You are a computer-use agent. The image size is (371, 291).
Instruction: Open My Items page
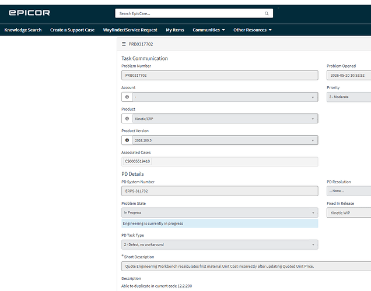(175, 30)
